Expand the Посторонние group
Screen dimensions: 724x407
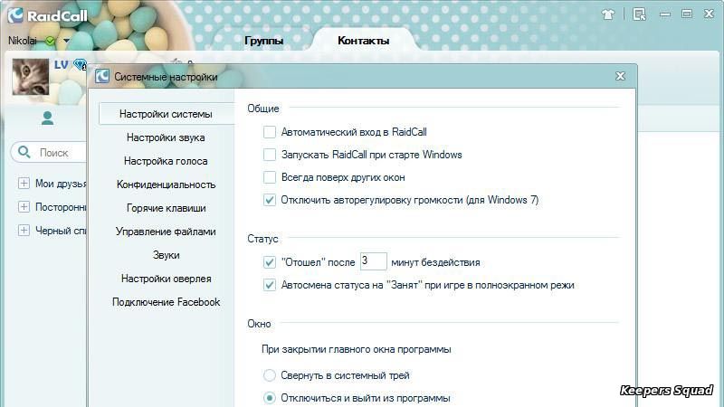point(24,207)
